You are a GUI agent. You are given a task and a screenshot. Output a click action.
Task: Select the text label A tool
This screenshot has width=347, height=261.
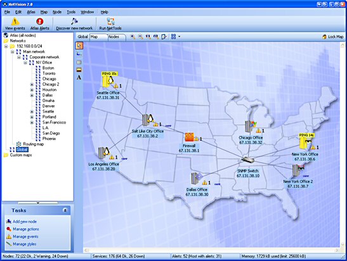coord(79,77)
